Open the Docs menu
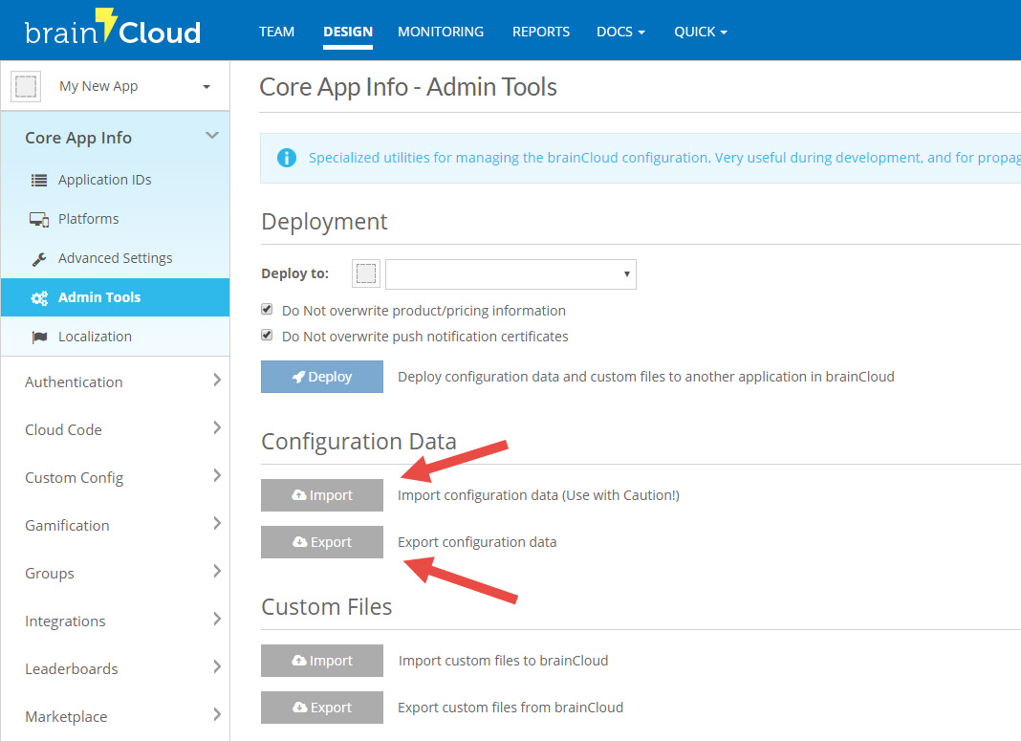The height and width of the screenshot is (741, 1021). coord(620,32)
